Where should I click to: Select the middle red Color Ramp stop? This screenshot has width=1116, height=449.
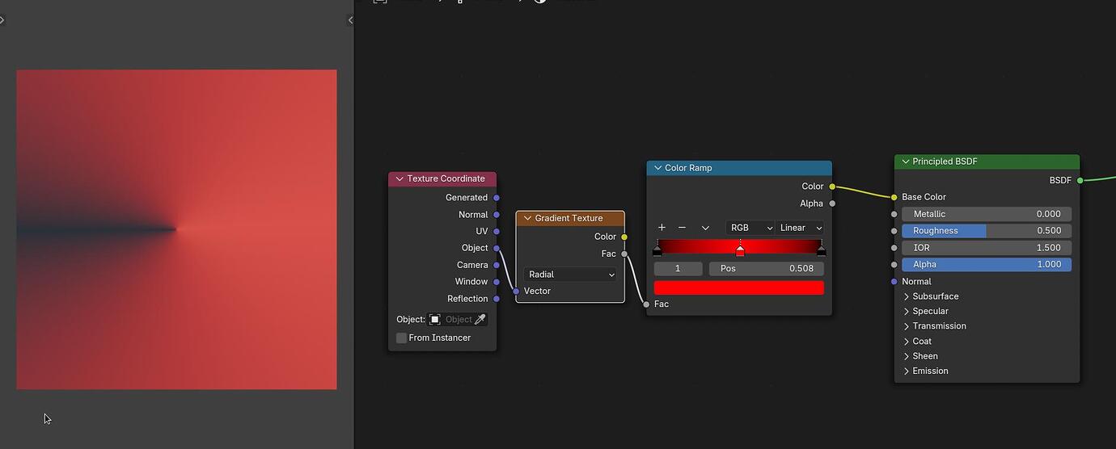pos(740,251)
